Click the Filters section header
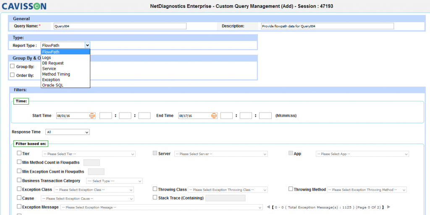This screenshot has width=430, height=215. pos(217,90)
